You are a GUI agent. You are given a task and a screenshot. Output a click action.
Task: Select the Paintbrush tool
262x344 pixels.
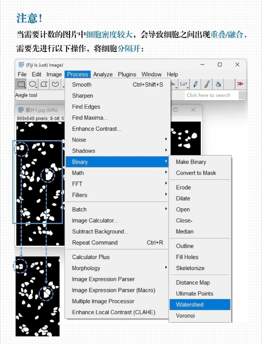coord(207,84)
